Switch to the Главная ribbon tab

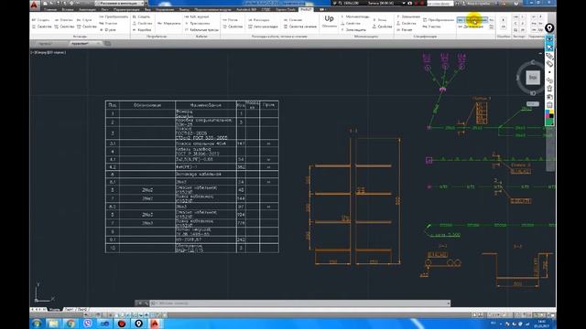coord(50,10)
